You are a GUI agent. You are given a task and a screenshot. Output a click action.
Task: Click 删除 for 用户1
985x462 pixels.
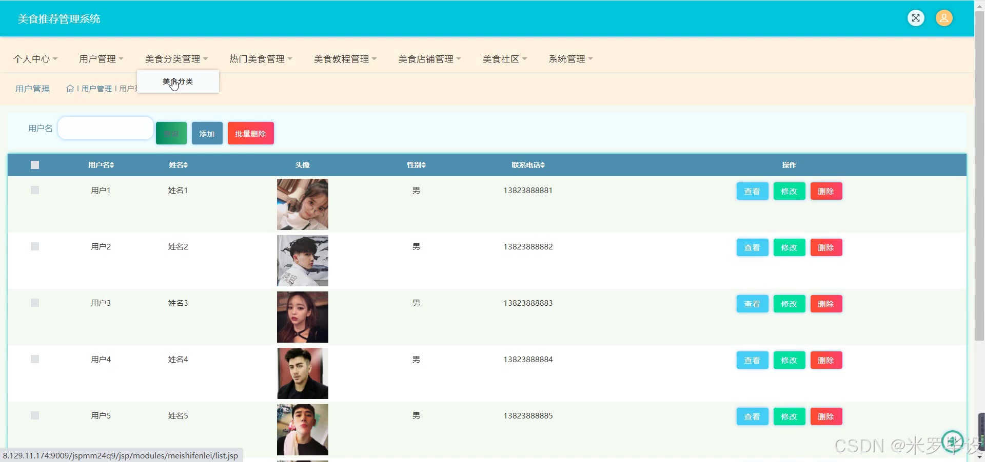(x=826, y=191)
